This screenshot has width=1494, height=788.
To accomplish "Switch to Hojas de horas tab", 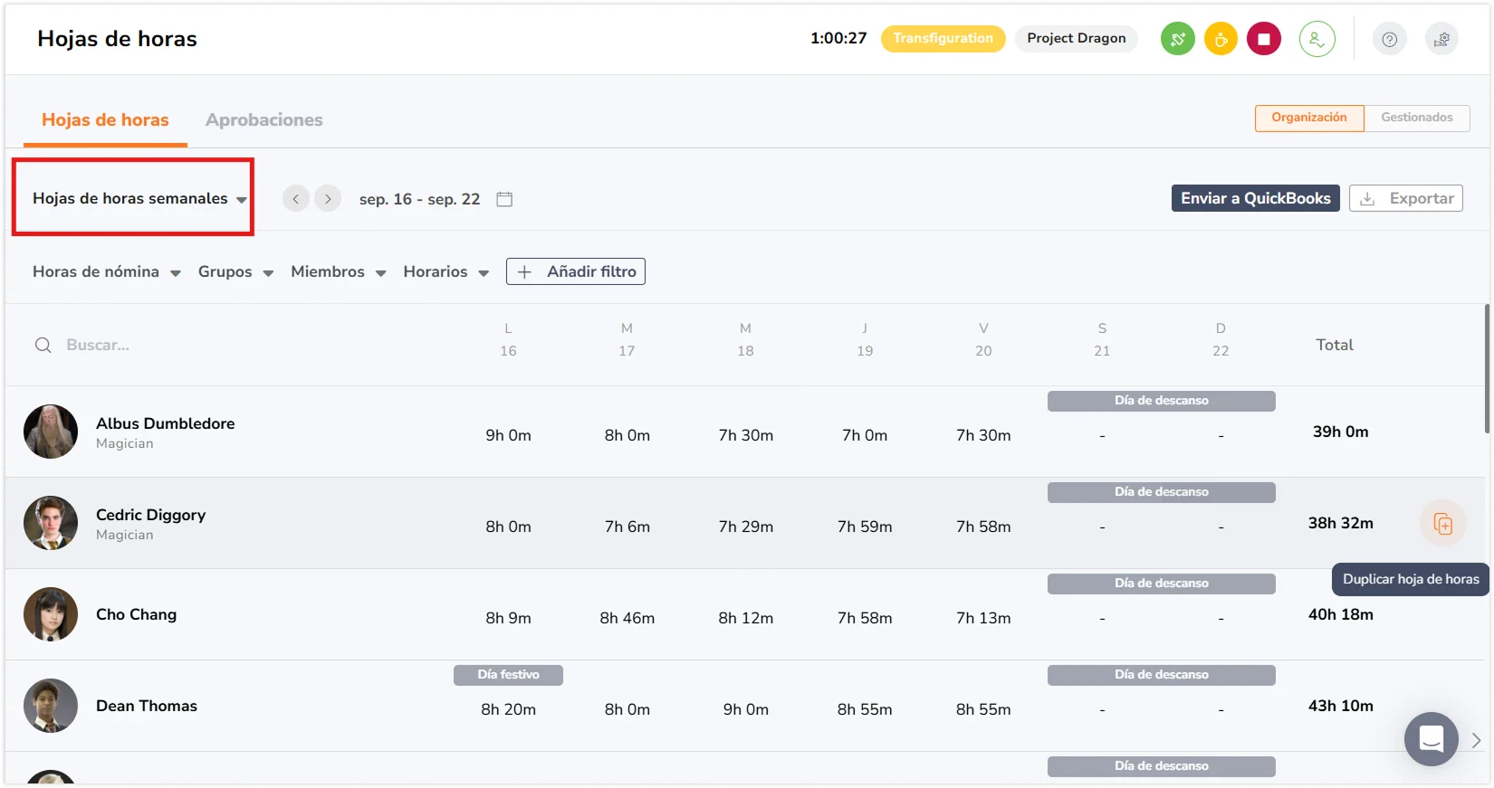I will (105, 120).
